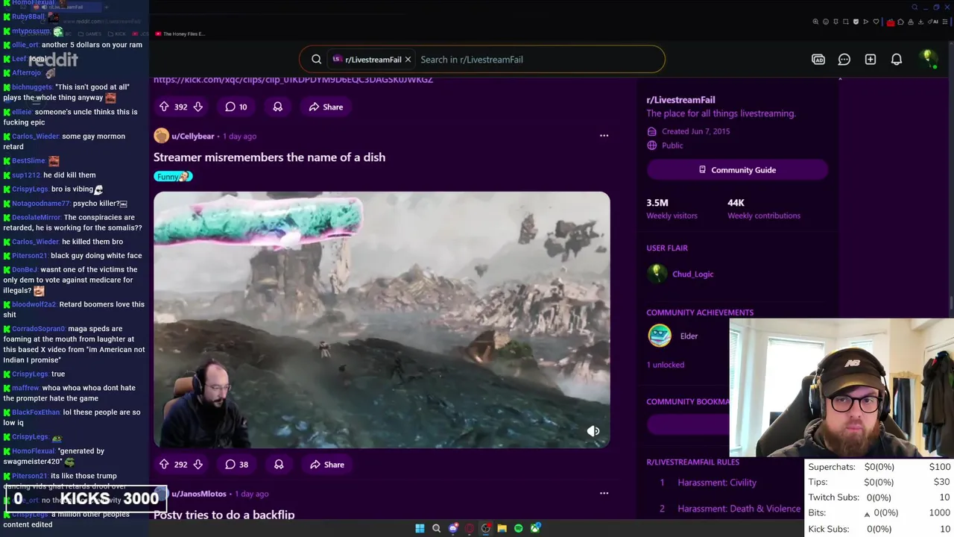Open more options for JanosMlotos post
Viewport: 954px width, 537px height.
click(604, 493)
